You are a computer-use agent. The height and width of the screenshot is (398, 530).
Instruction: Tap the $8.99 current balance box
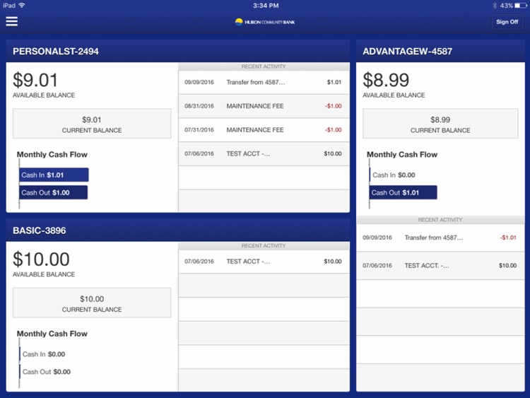pos(440,124)
